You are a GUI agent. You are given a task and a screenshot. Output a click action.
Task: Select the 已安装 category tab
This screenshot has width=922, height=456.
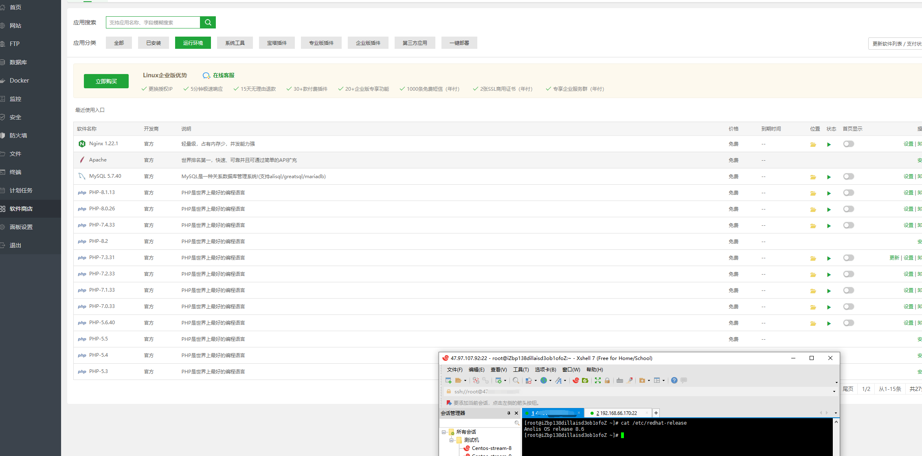[154, 43]
